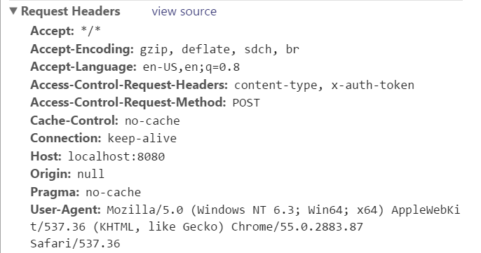Screen dimensions: 481x253
Task: Collapse the Request Headers section triangle
Action: pyautogui.click(x=13, y=11)
